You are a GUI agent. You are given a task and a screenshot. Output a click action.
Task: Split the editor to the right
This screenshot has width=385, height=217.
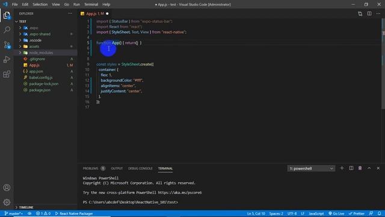coord(369,14)
